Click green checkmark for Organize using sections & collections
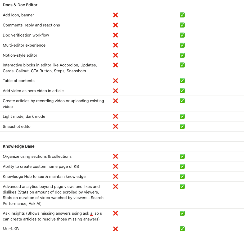This screenshot has width=244, height=234. click(182, 156)
